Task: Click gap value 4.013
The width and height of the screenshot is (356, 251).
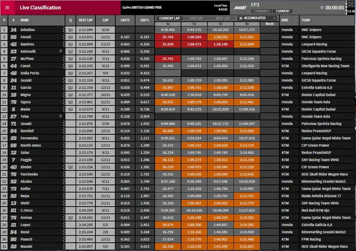Action: 145,247
